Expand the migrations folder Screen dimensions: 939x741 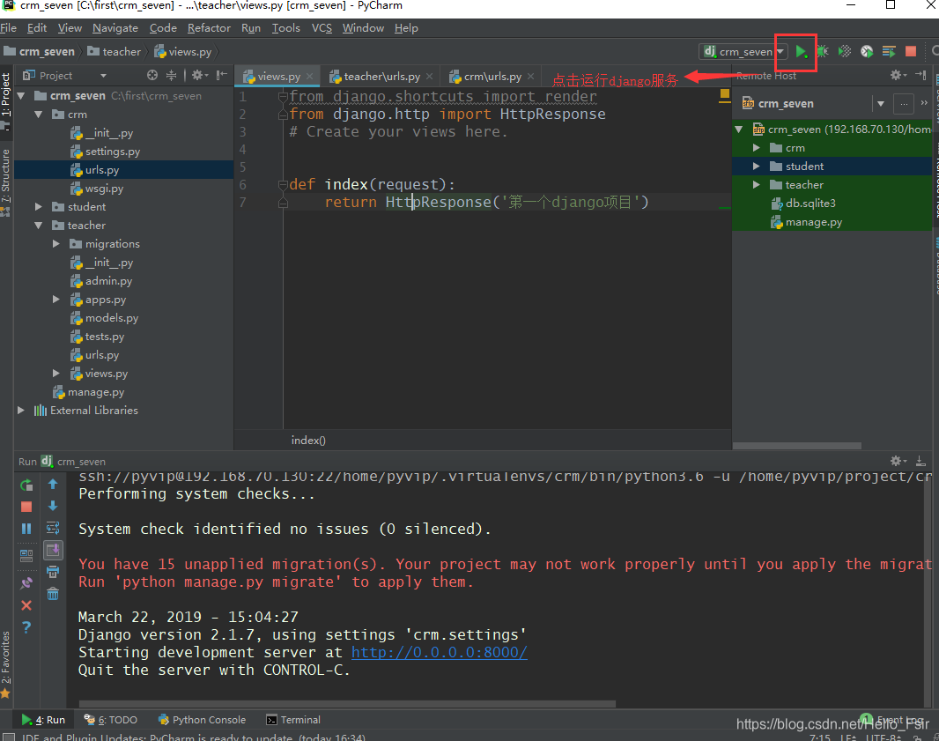(x=56, y=244)
